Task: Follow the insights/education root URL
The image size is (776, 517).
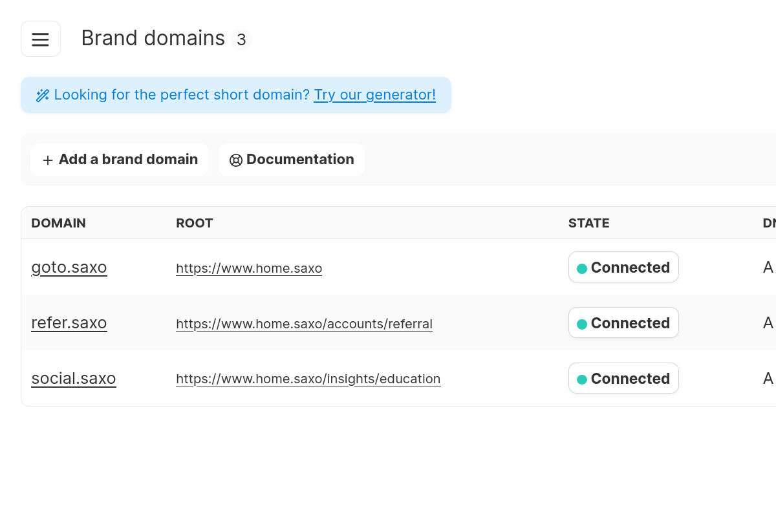Action: pos(308,379)
